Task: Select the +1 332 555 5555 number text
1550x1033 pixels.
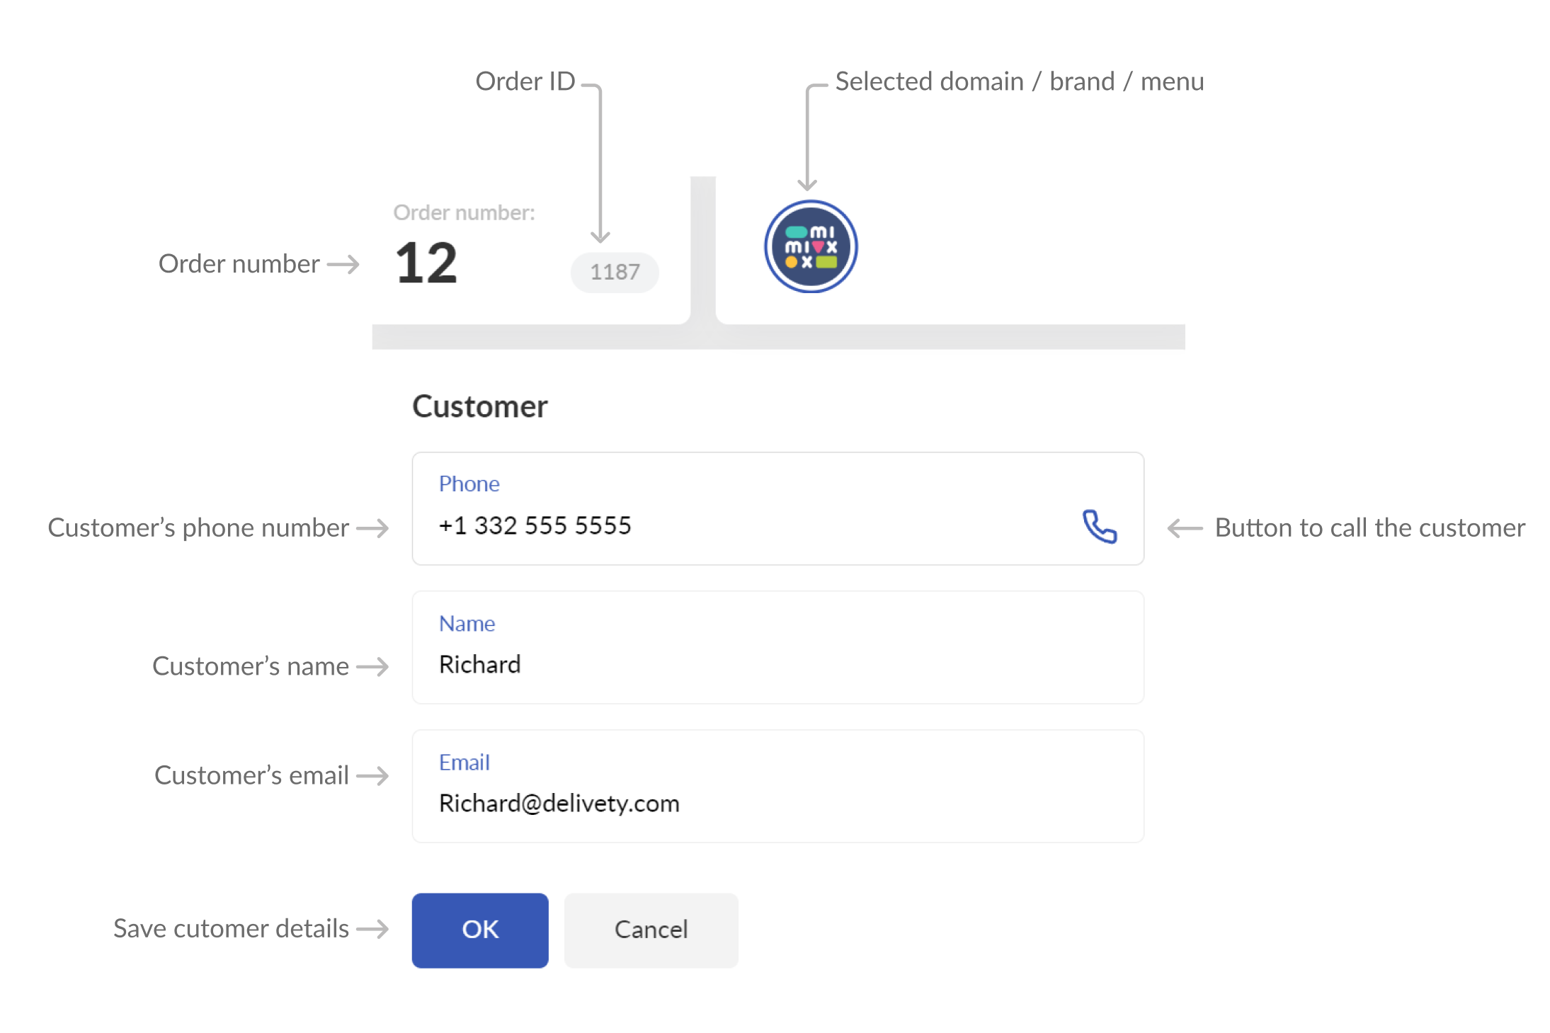Action: click(535, 525)
